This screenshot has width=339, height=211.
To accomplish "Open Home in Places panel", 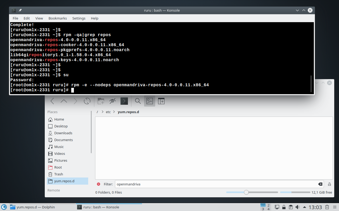I will pyautogui.click(x=68, y=119).
